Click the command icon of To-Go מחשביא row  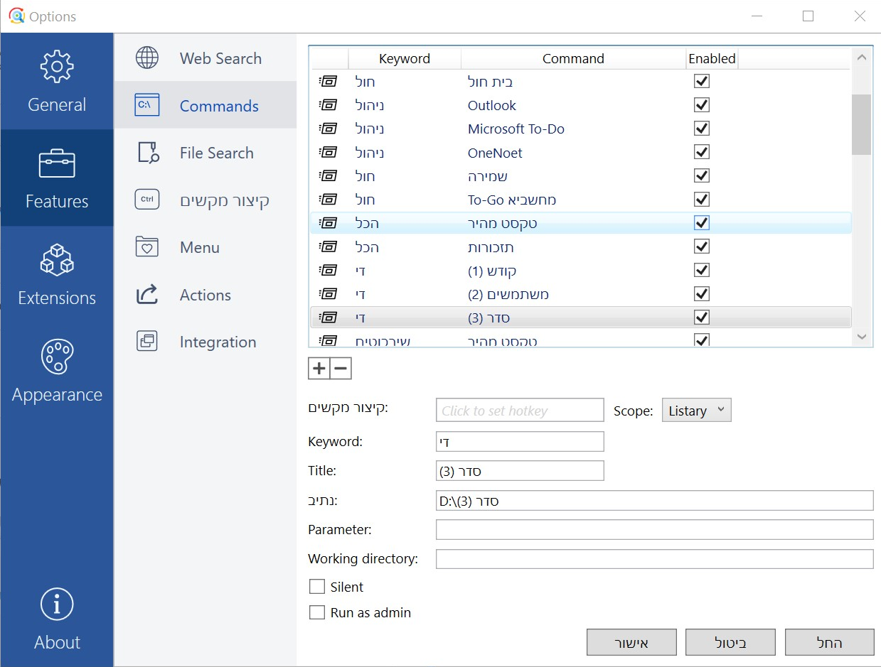tap(328, 199)
